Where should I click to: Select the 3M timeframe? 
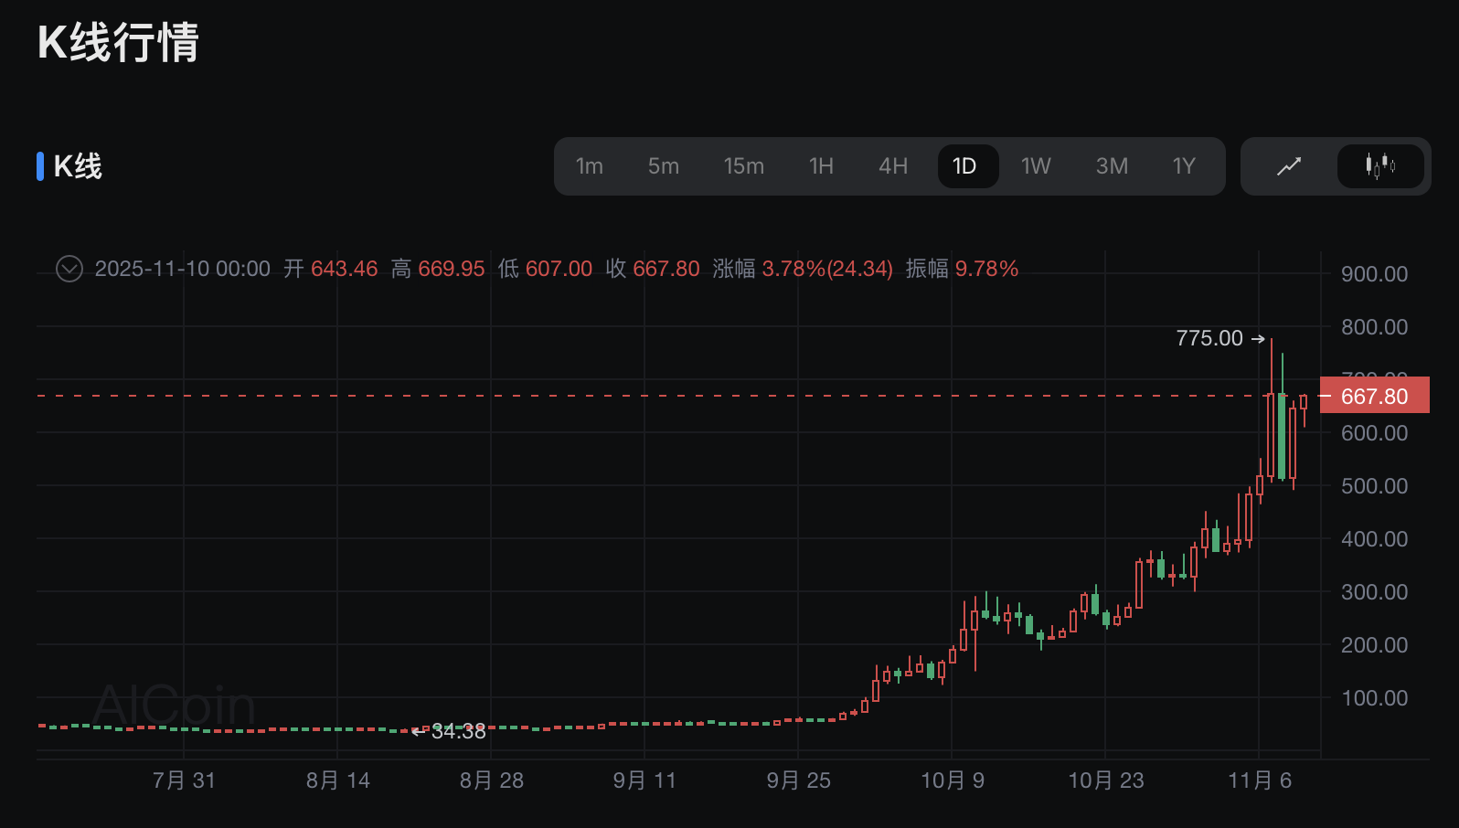pyautogui.click(x=1112, y=166)
